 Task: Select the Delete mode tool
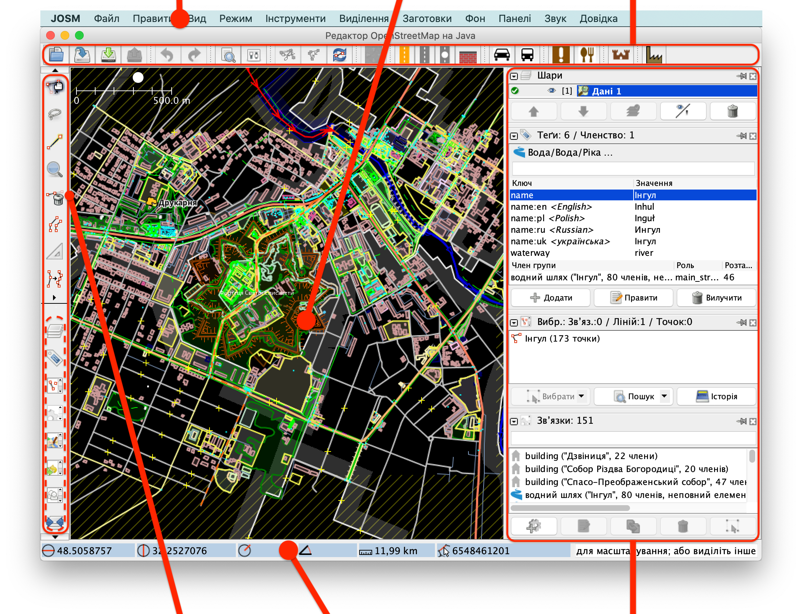click(55, 197)
